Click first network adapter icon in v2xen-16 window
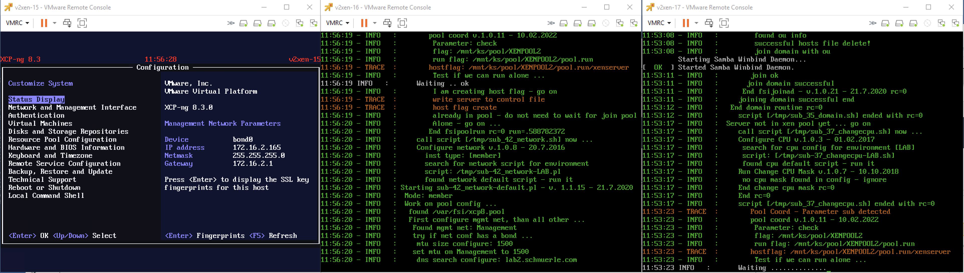 point(620,23)
